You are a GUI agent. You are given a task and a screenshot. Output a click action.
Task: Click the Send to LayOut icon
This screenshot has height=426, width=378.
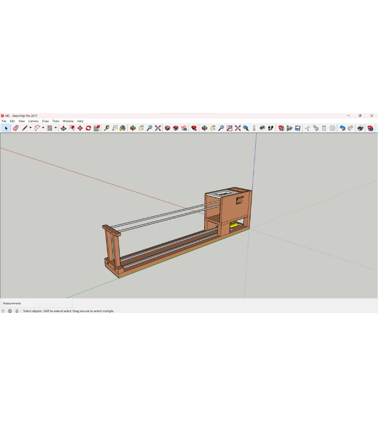[184, 128]
